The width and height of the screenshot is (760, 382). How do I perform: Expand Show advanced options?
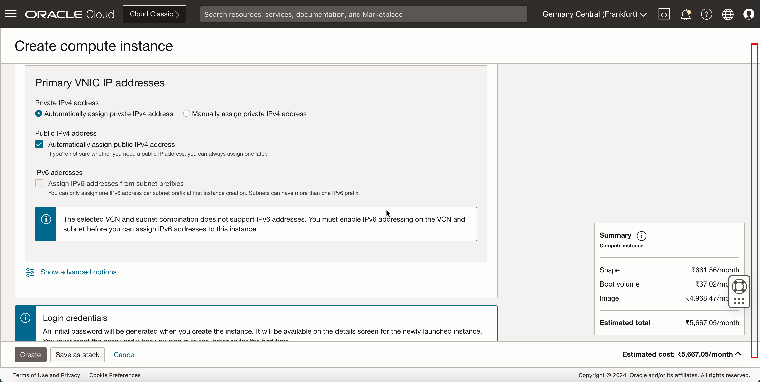78,272
